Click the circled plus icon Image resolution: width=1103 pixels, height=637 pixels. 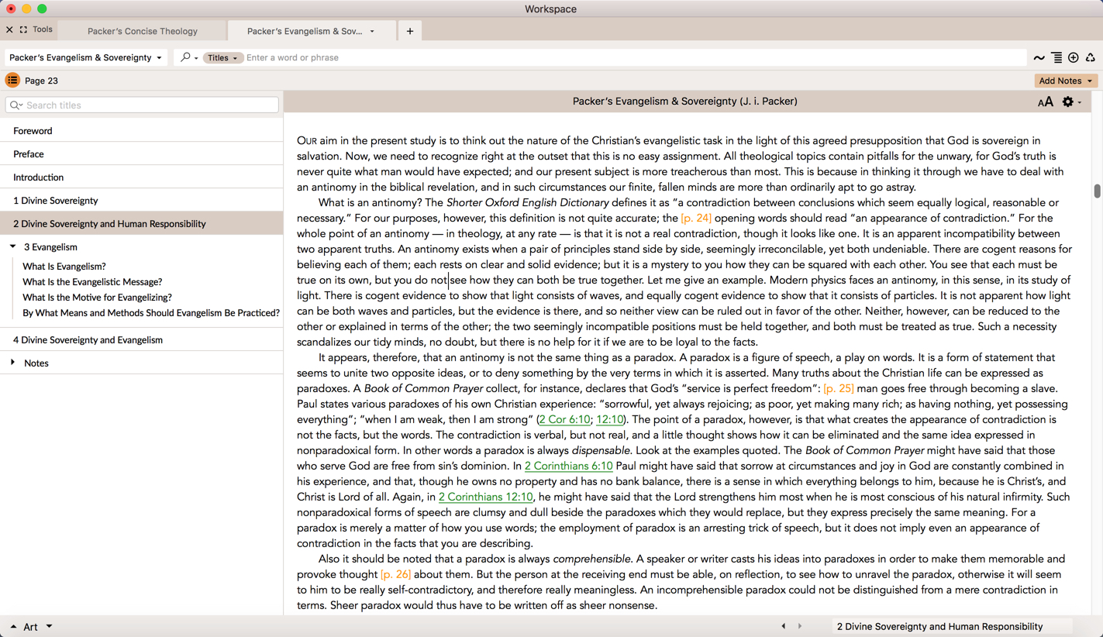(x=1074, y=58)
